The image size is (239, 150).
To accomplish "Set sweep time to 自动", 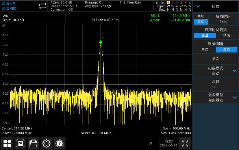I will (x=201, y=22).
